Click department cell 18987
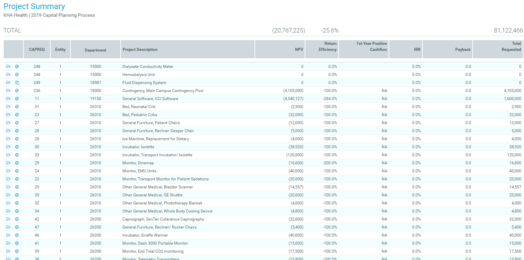The width and height of the screenshot is (524, 260). click(x=96, y=83)
